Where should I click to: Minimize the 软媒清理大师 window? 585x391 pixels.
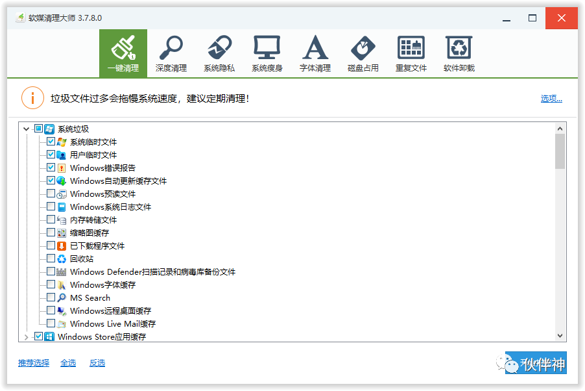click(507, 18)
